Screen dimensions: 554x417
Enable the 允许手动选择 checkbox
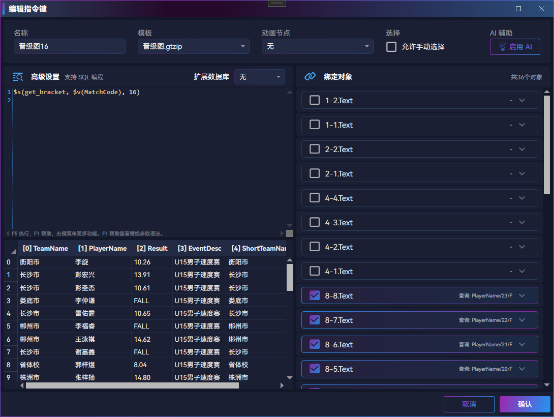coord(391,47)
